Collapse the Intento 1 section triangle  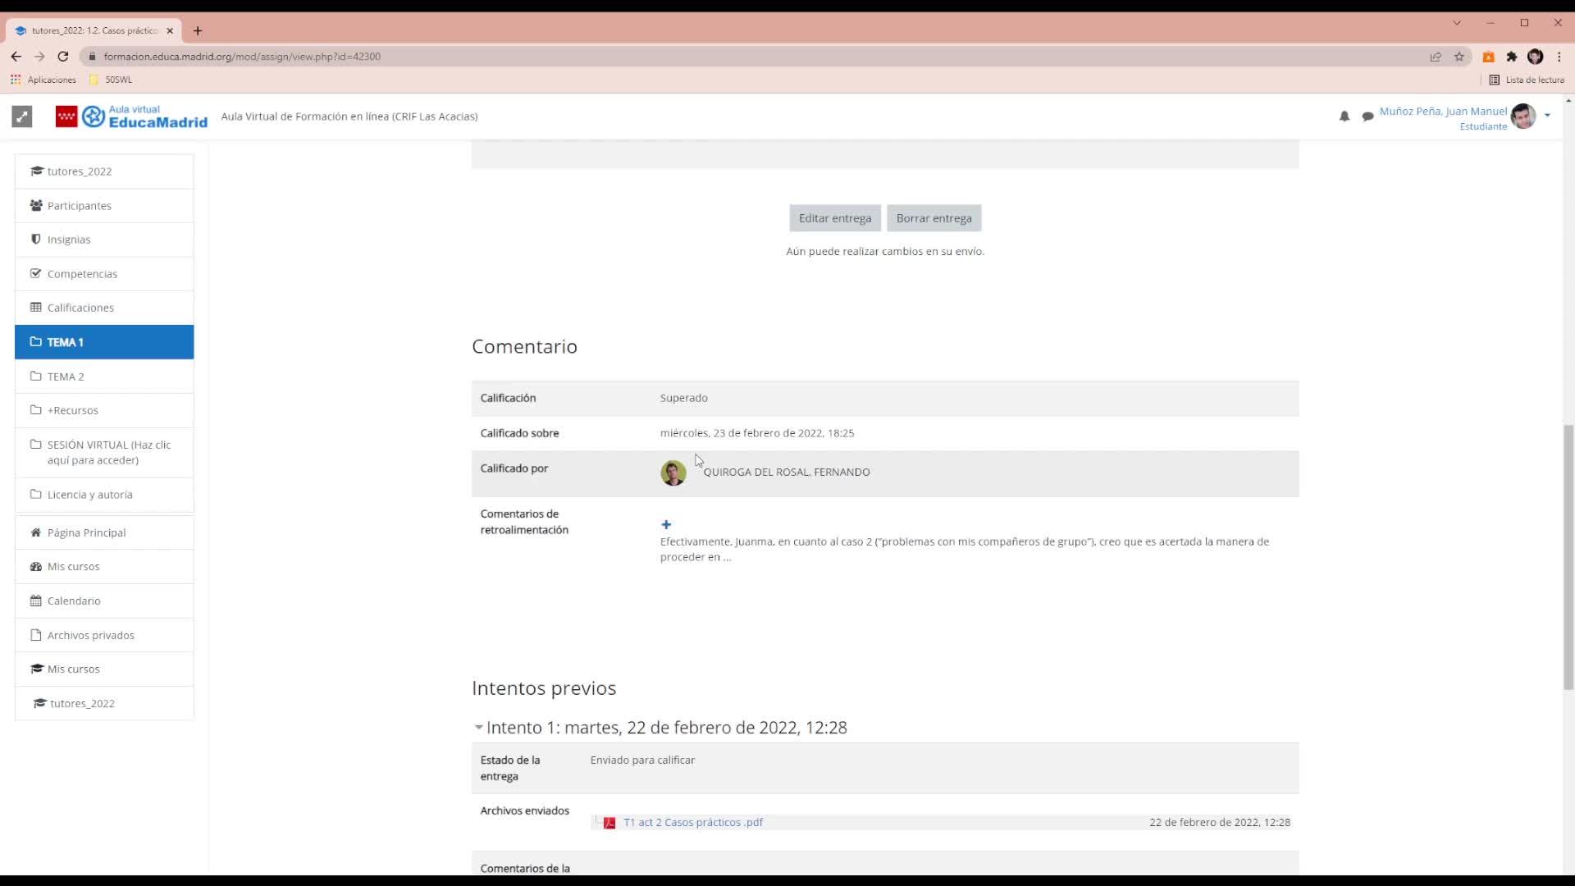(x=478, y=728)
